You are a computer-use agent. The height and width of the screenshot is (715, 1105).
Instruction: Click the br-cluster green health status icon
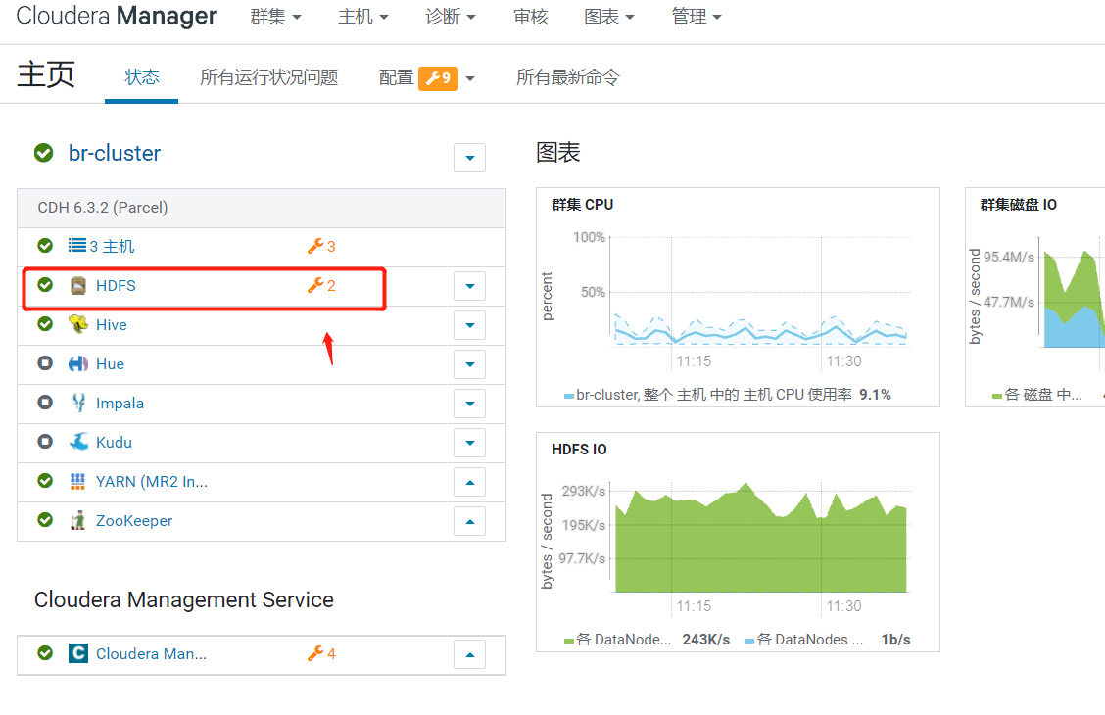pyautogui.click(x=44, y=152)
